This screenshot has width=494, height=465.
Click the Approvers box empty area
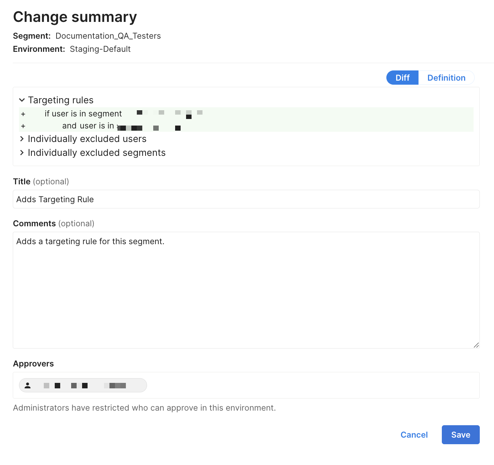pos(310,385)
